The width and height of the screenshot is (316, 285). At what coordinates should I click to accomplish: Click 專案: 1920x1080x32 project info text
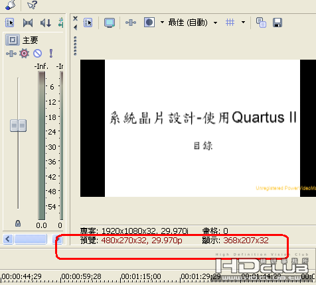tap(134, 231)
